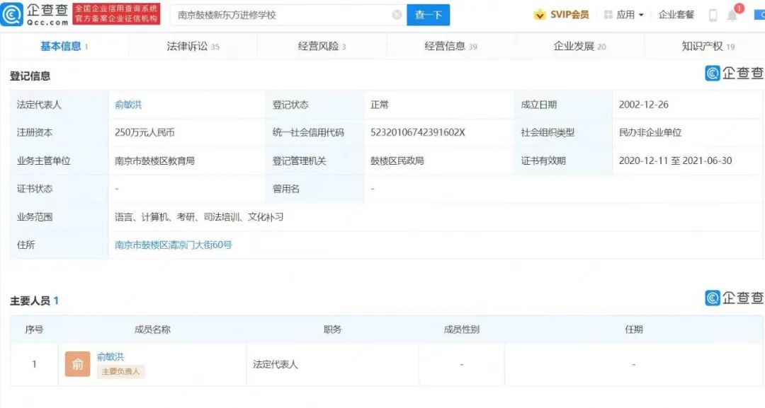Viewport: 765px width, 408px height.
Task: Open notifications via the bell icon
Action: click(x=732, y=14)
